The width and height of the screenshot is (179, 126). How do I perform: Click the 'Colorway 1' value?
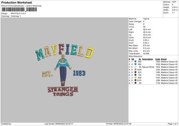click(16, 16)
